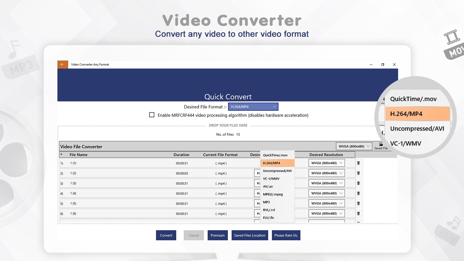
Task: Select RVL/.rvl format option
Action: click(277, 210)
